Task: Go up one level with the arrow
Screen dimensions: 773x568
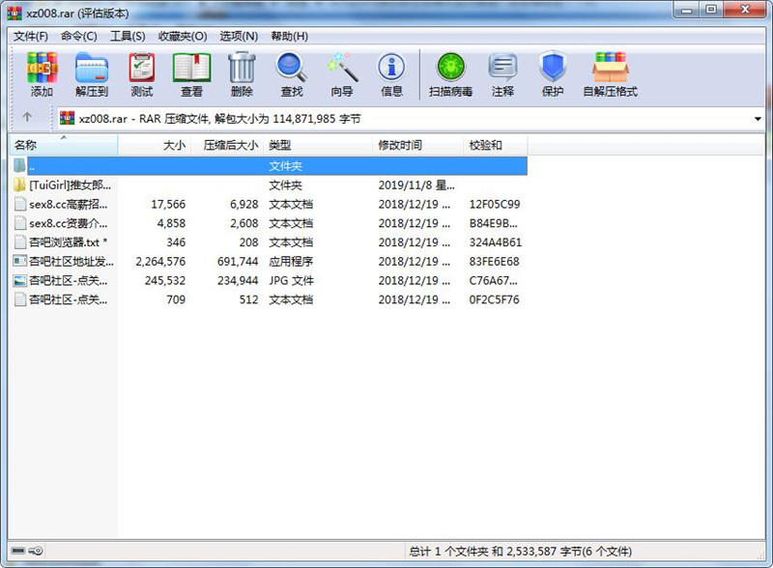Action: tap(27, 117)
